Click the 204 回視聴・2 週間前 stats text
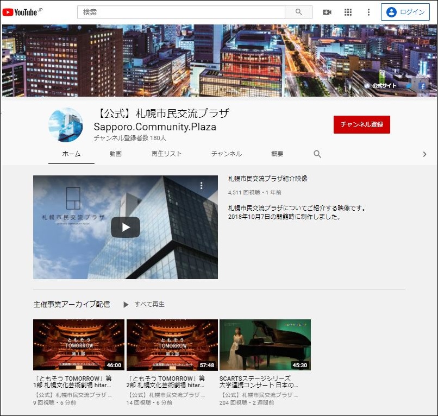This screenshot has width=438, height=416. (247, 402)
